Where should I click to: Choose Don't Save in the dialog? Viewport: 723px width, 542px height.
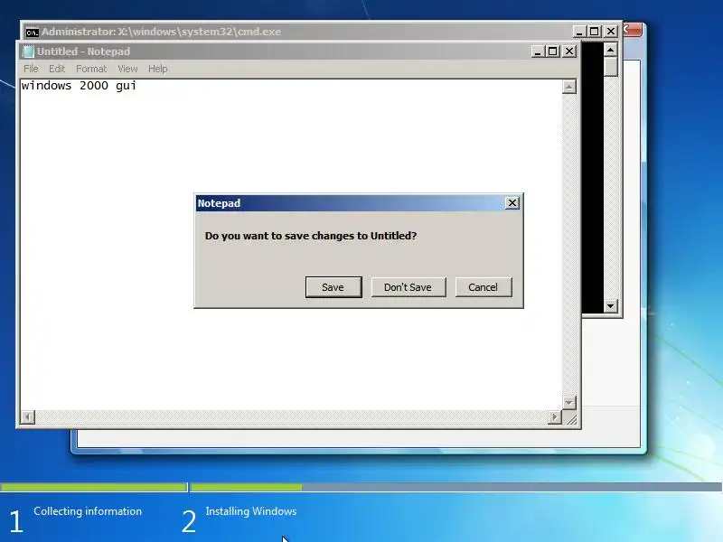(x=408, y=287)
